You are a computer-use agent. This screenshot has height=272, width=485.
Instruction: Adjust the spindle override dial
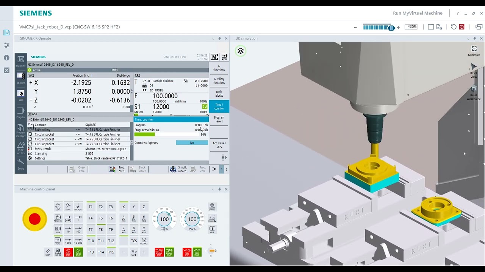click(164, 219)
